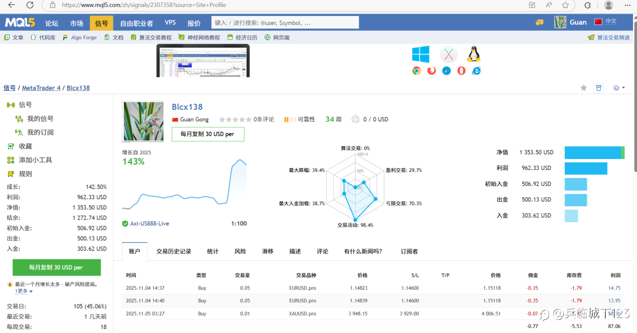Viewport: 637px width, 333px height.
Task: Click the 0条评论 rating stars
Action: tap(235, 119)
